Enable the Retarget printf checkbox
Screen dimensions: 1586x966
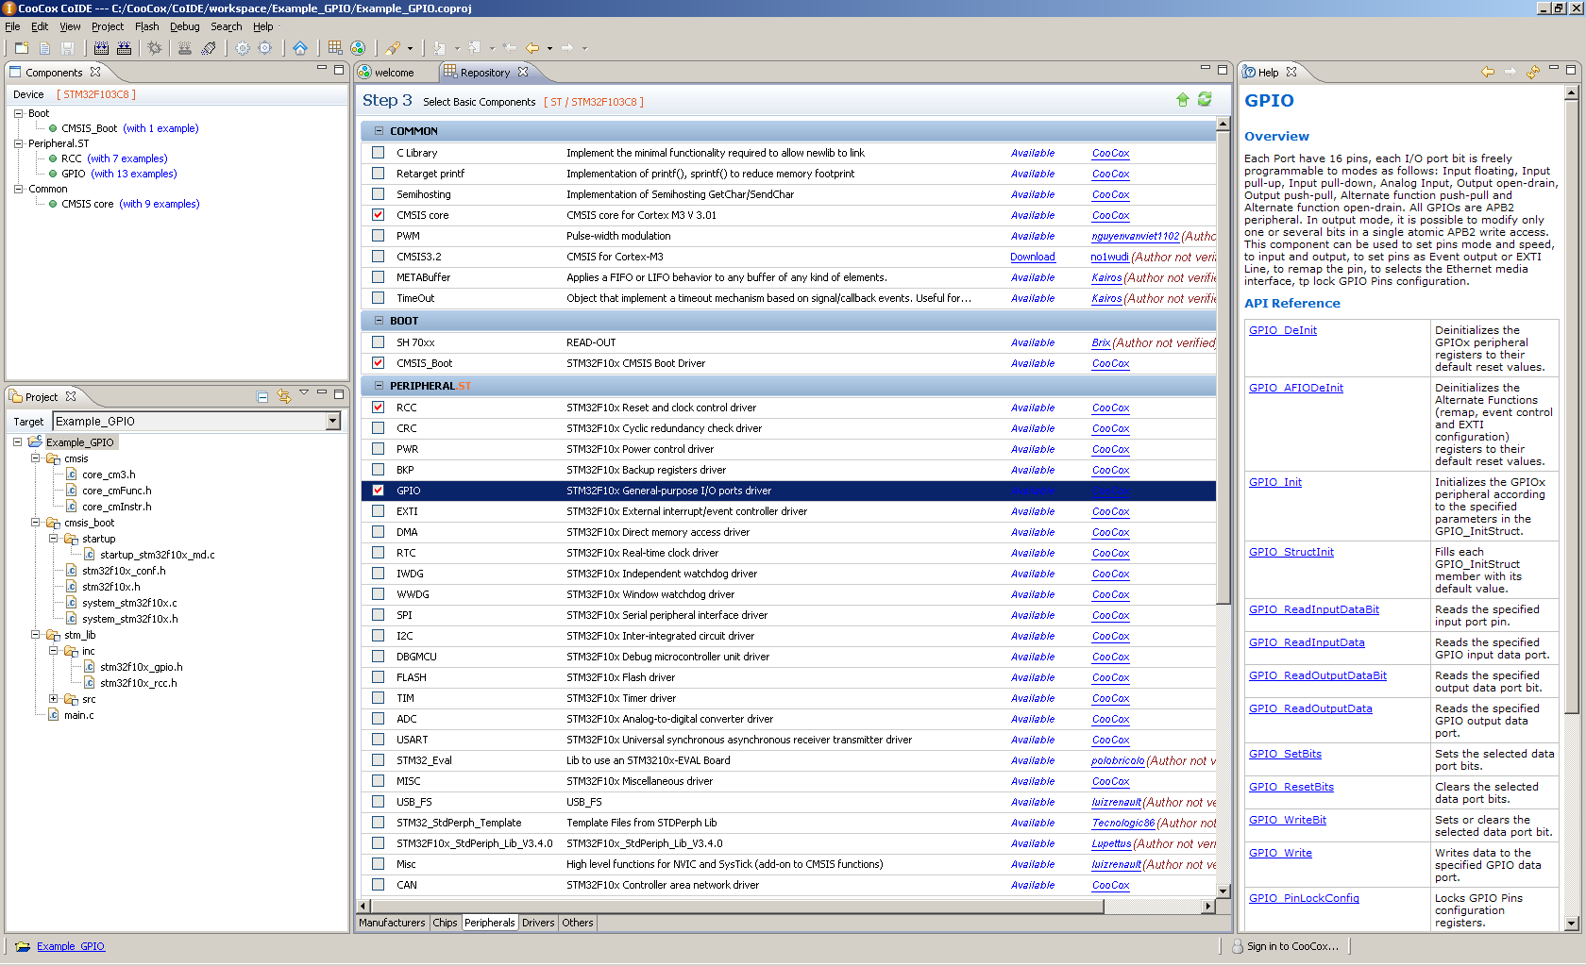(379, 174)
